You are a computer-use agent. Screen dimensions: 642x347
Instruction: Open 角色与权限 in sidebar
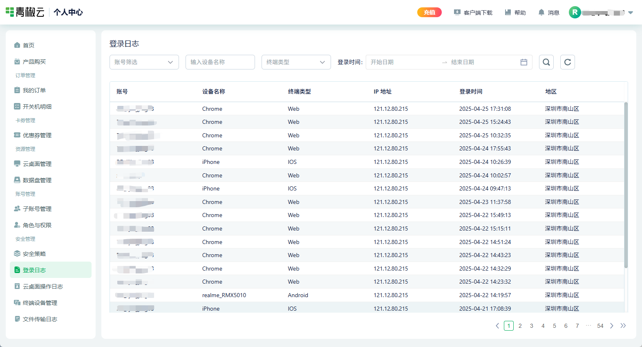[51, 225]
